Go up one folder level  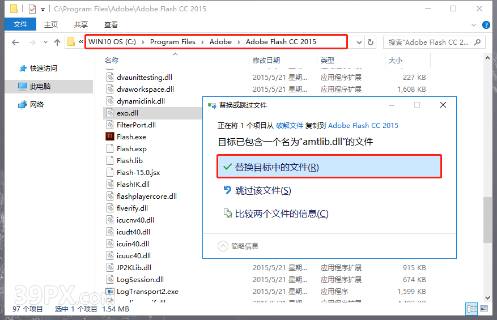coord(57,42)
